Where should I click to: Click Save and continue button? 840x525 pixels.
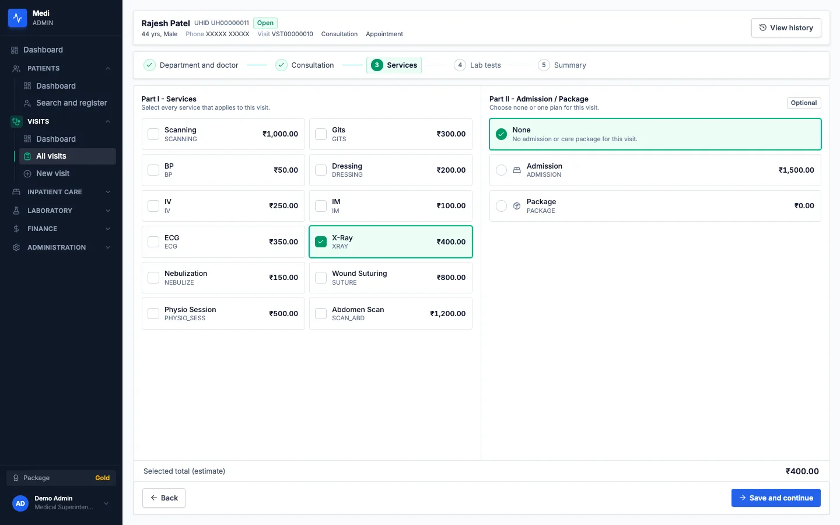[x=776, y=498]
